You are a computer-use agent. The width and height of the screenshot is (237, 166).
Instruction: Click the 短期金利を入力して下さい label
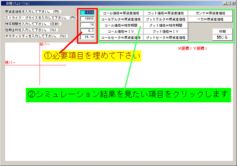(x=31, y=30)
